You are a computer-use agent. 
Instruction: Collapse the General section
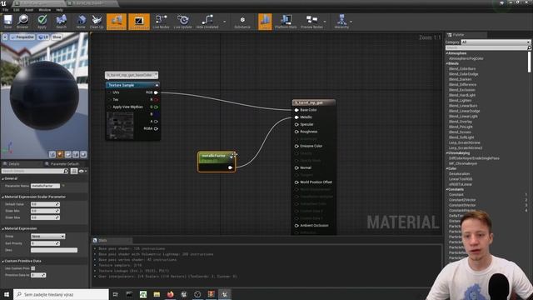point(2,178)
